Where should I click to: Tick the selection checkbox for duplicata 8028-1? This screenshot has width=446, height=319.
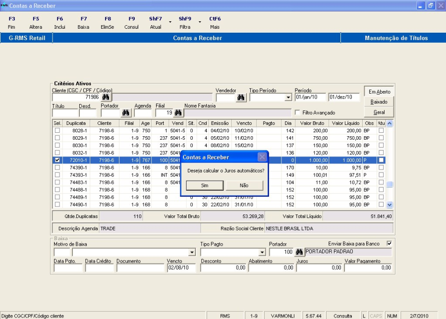click(57, 131)
